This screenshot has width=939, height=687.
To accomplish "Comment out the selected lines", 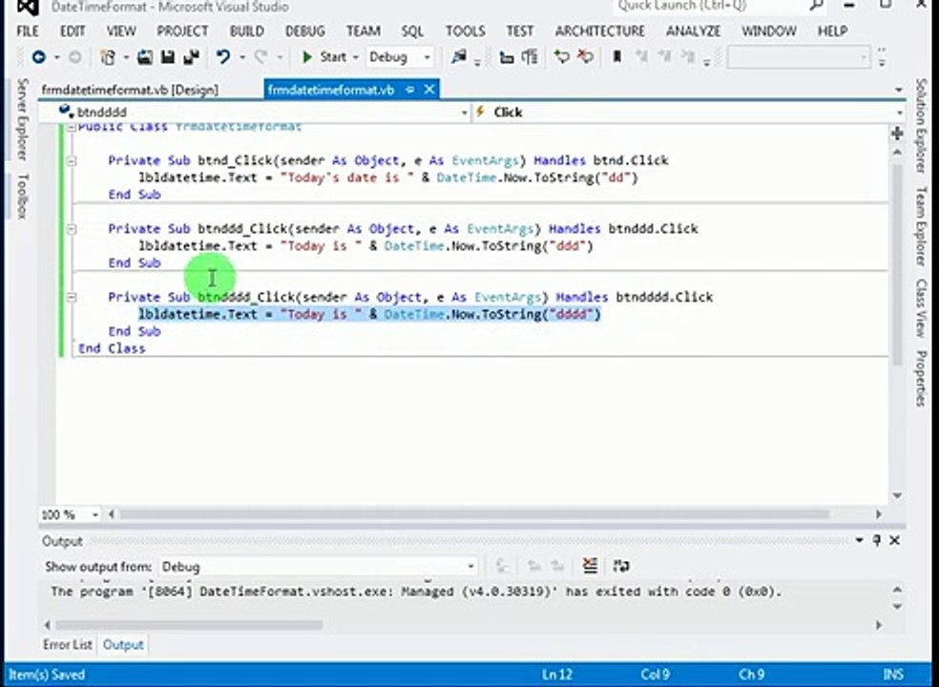I will 561,57.
